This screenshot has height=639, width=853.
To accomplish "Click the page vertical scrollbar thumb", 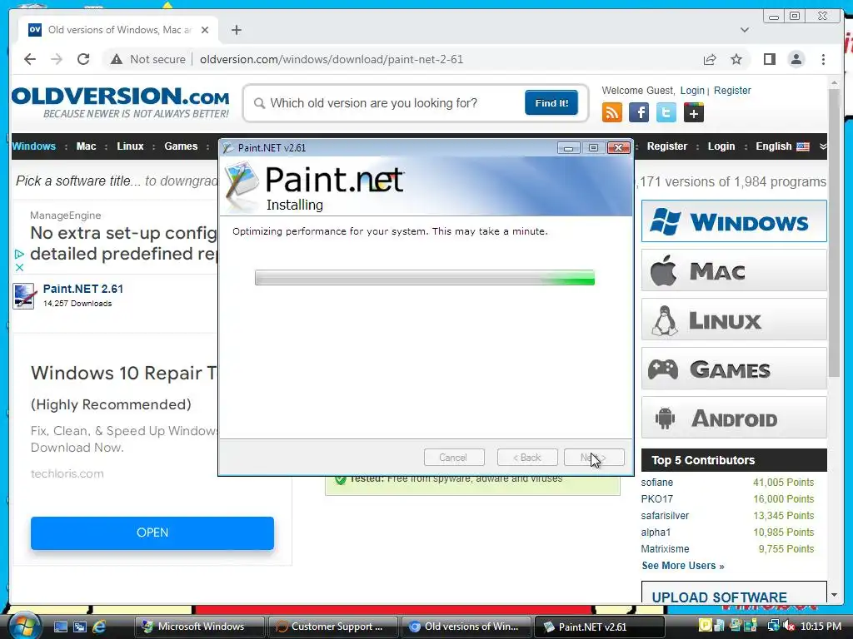I will pos(834,234).
